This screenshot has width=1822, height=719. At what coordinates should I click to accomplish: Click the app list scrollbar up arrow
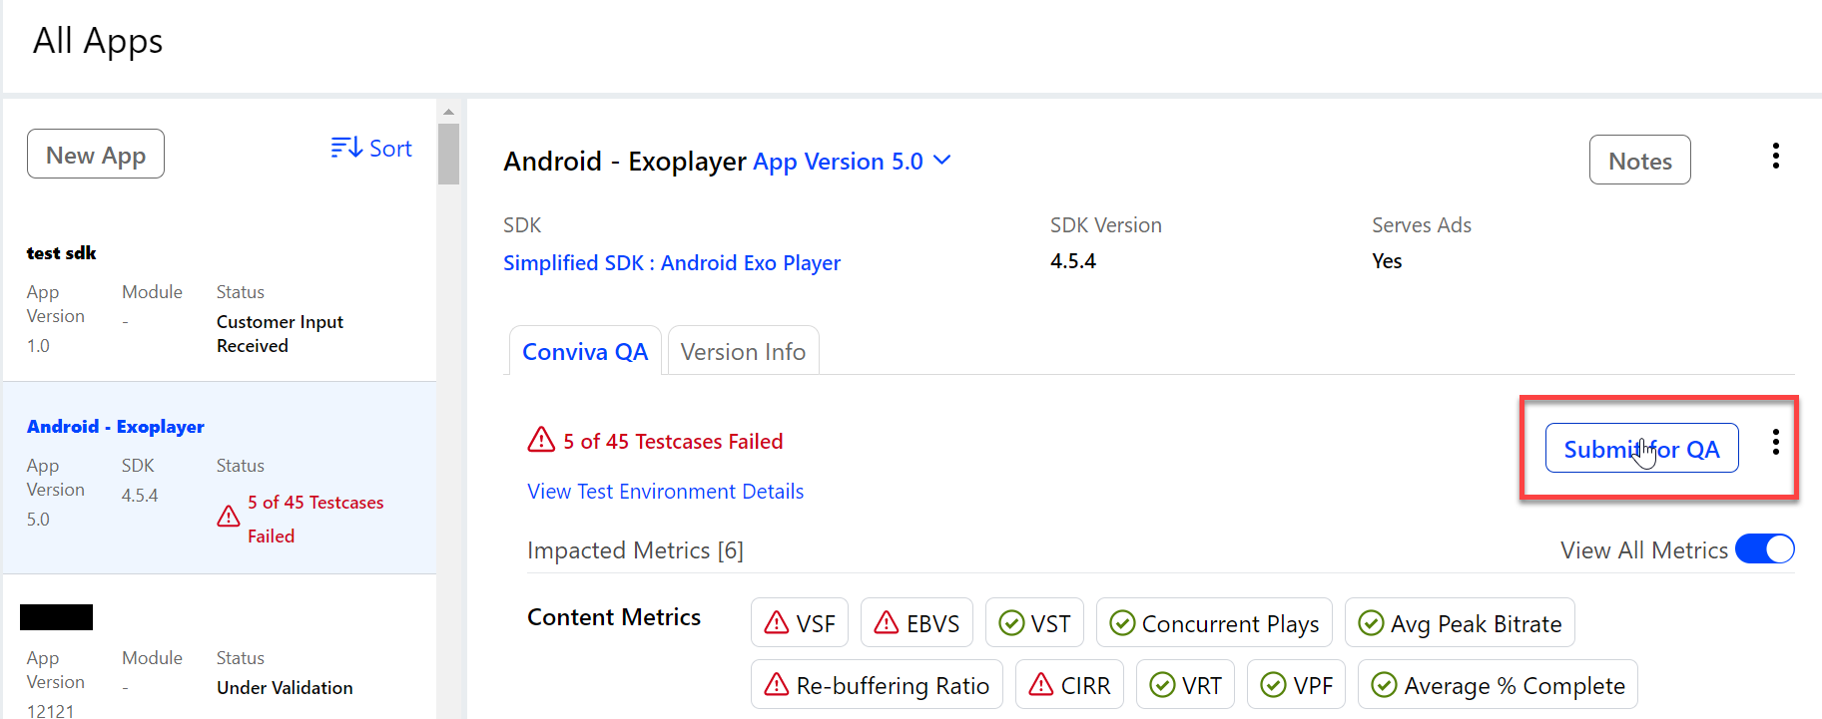tap(448, 112)
